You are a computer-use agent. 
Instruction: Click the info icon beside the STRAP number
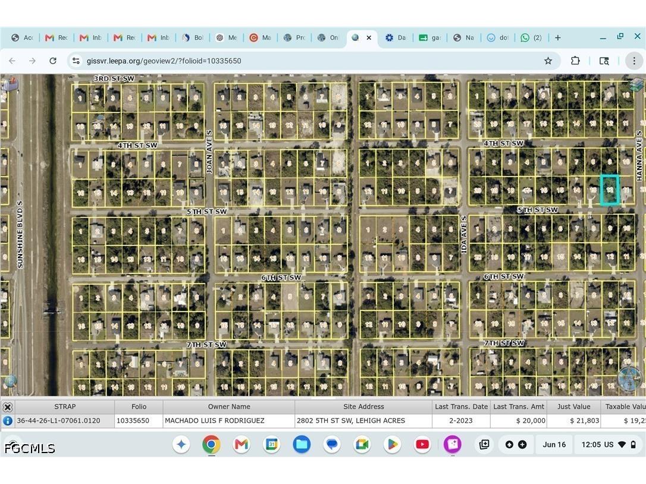point(7,421)
